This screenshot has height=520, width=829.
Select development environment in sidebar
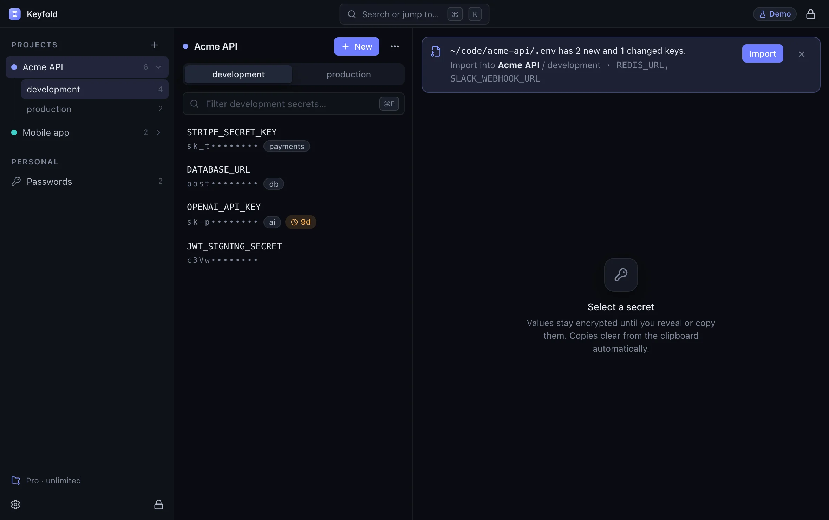click(x=95, y=89)
